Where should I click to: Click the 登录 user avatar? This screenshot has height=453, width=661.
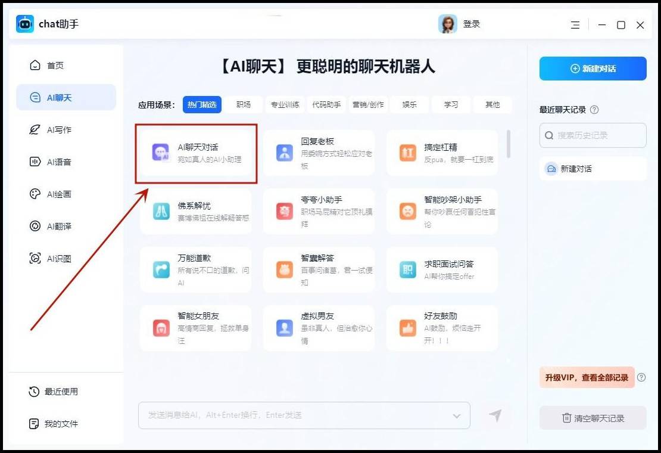tap(448, 24)
